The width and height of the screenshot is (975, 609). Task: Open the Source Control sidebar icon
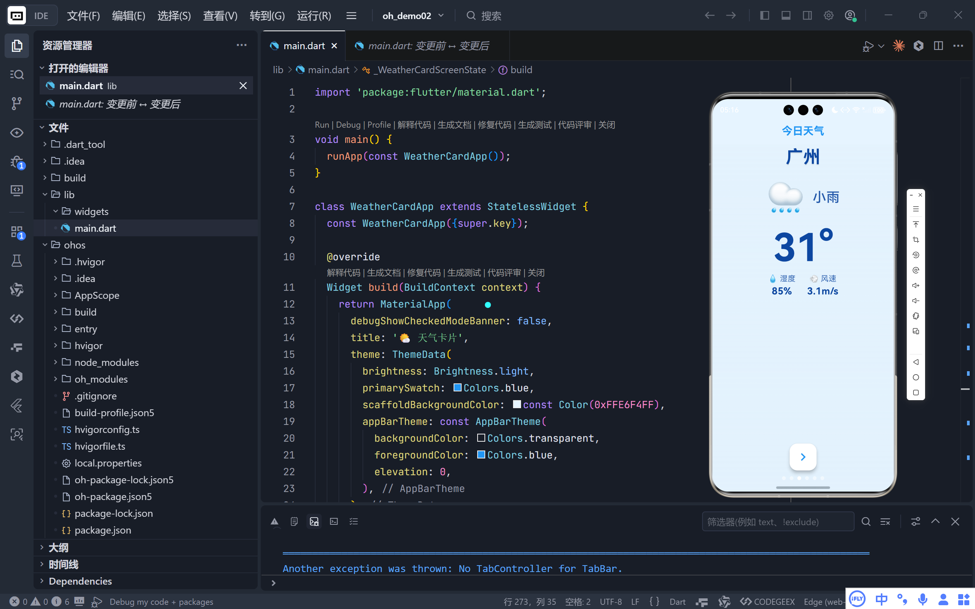pos(16,104)
